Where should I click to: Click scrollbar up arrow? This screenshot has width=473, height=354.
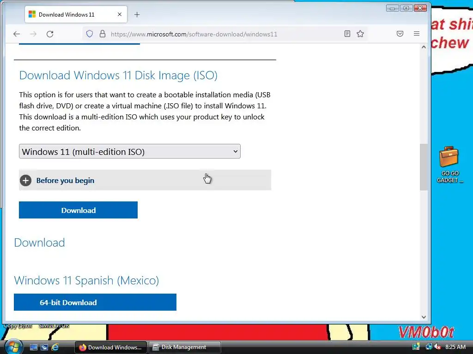(x=424, y=47)
